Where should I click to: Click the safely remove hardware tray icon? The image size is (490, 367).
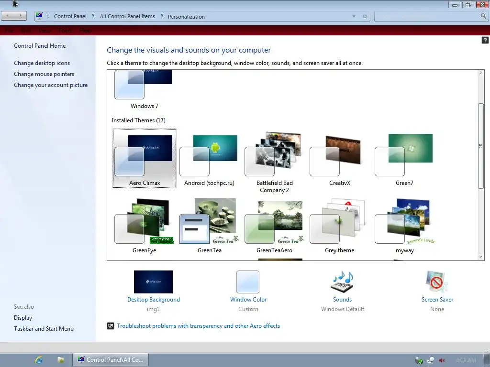[x=419, y=361]
